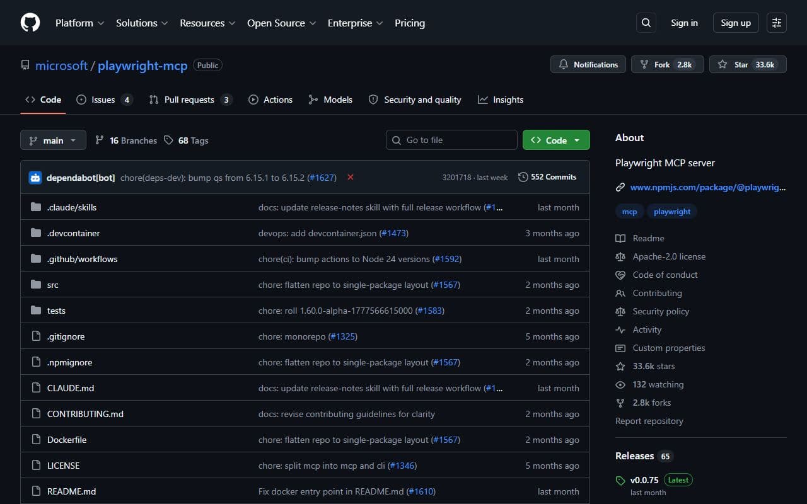Click the book icon next to Readme
807x504 pixels.
point(620,238)
